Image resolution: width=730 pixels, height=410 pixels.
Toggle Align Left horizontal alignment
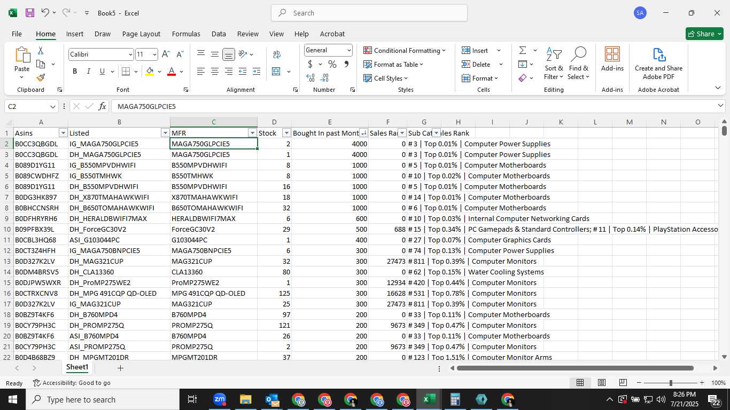click(x=200, y=72)
